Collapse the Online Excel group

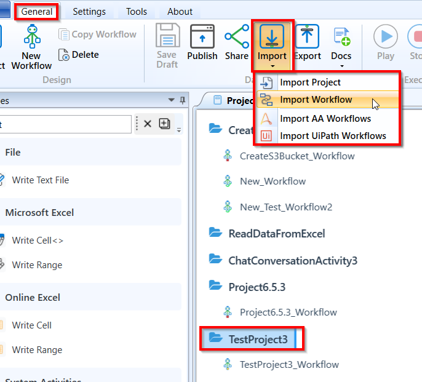click(x=90, y=298)
